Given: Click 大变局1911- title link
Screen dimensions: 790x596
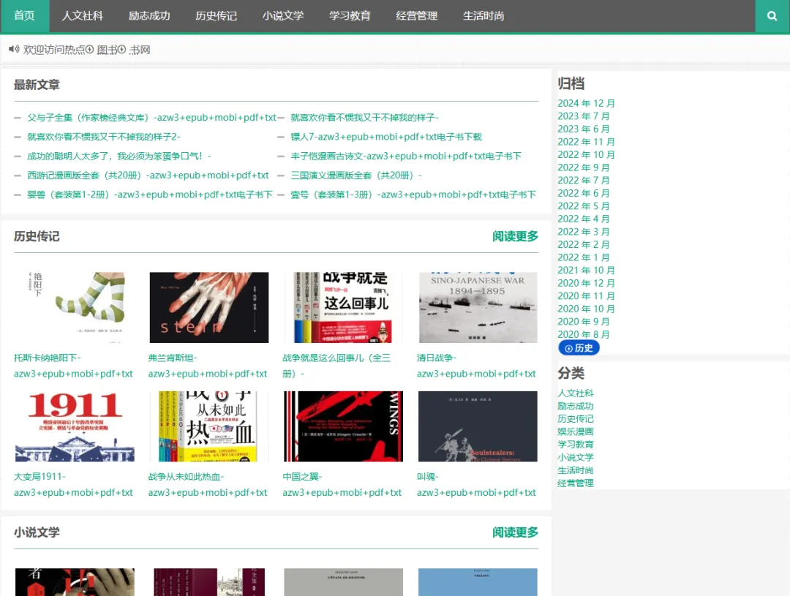Looking at the screenshot, I should [x=74, y=485].
